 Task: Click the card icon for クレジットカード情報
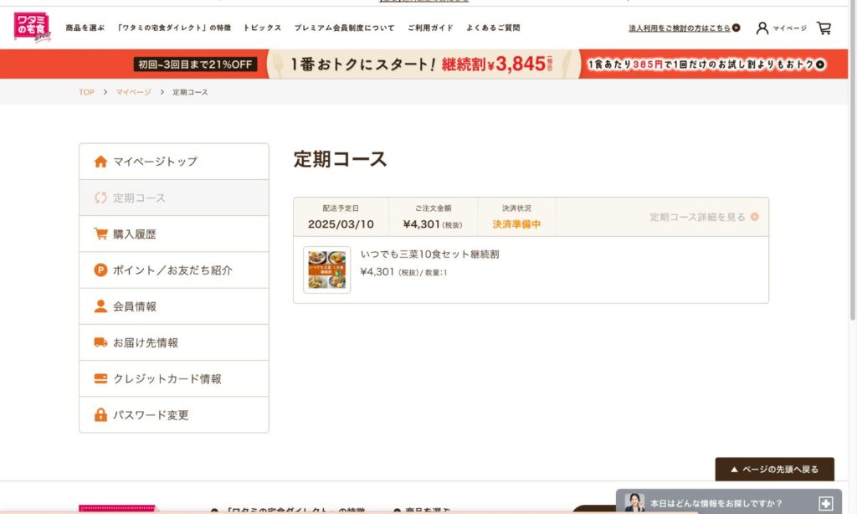[100, 378]
